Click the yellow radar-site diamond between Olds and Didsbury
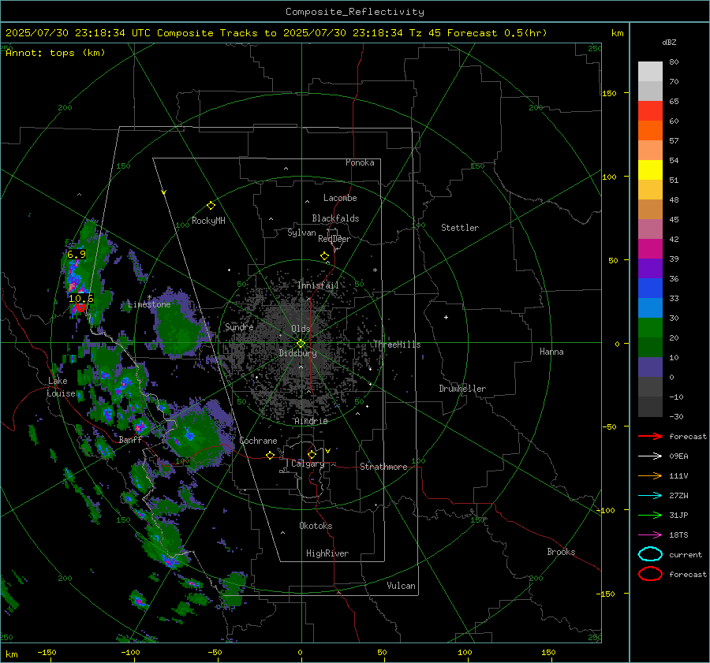710x663 pixels. (301, 344)
